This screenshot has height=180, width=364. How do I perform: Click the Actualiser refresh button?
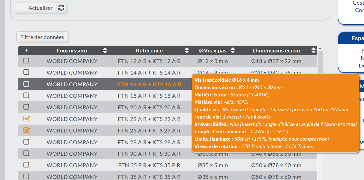pos(41,8)
